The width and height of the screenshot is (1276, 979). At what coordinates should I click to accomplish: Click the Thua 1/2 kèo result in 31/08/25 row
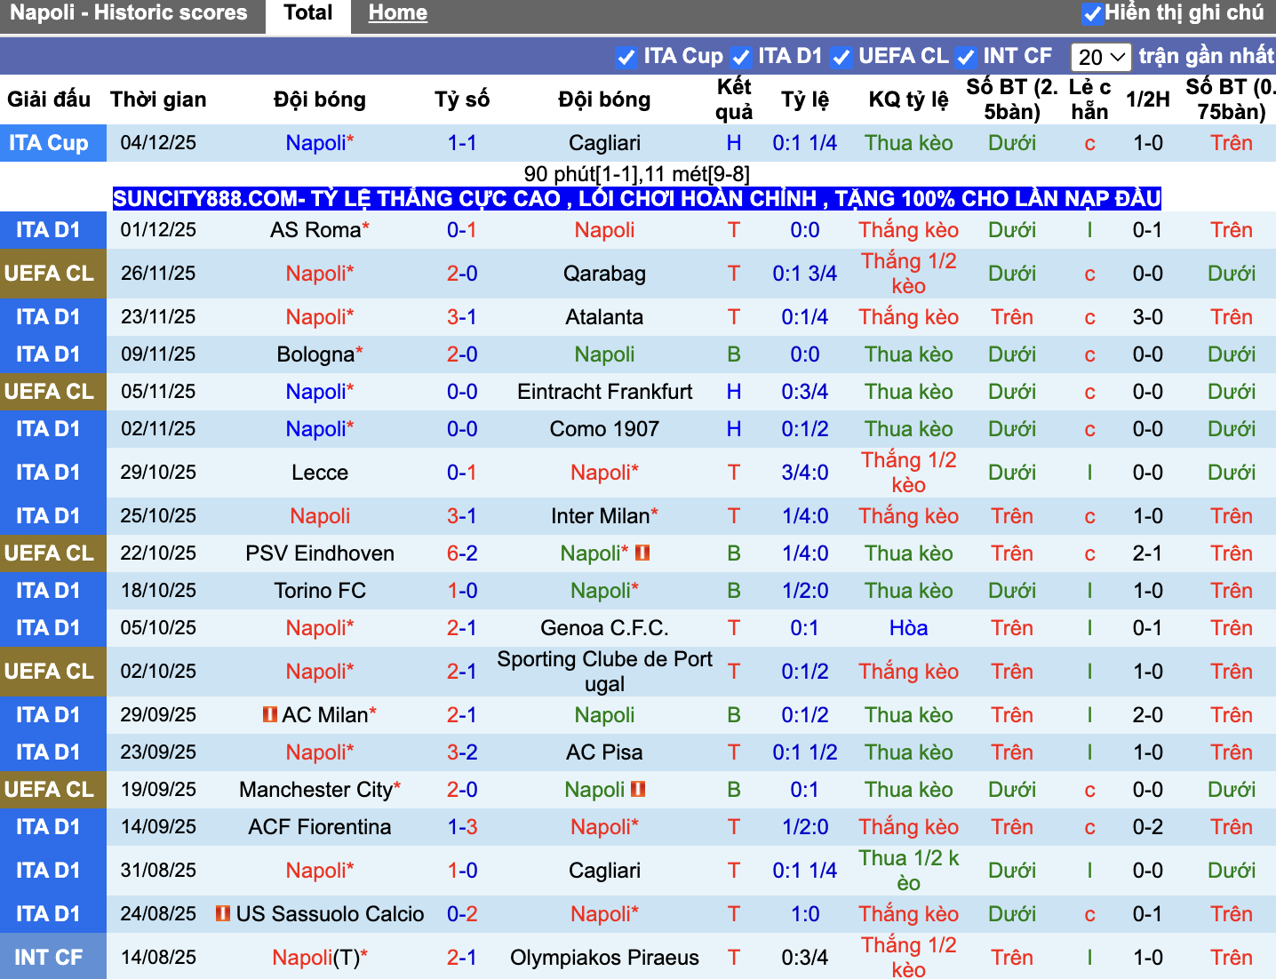point(908,871)
